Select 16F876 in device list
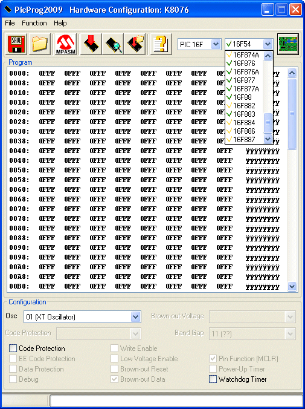The image size is (305, 409). tap(245, 64)
